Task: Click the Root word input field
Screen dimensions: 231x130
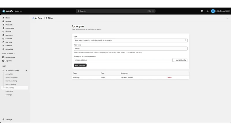Action: tap(131, 49)
